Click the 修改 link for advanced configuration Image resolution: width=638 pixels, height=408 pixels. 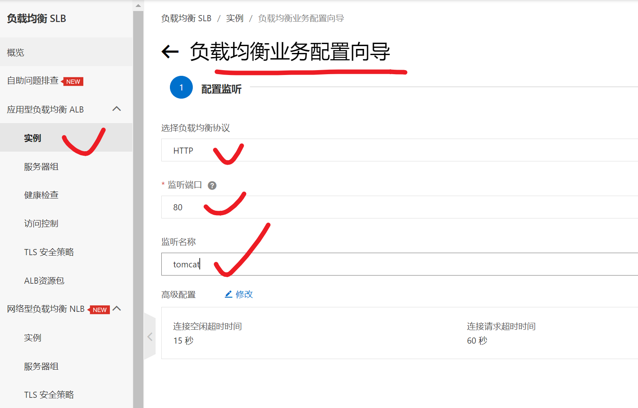(x=244, y=294)
